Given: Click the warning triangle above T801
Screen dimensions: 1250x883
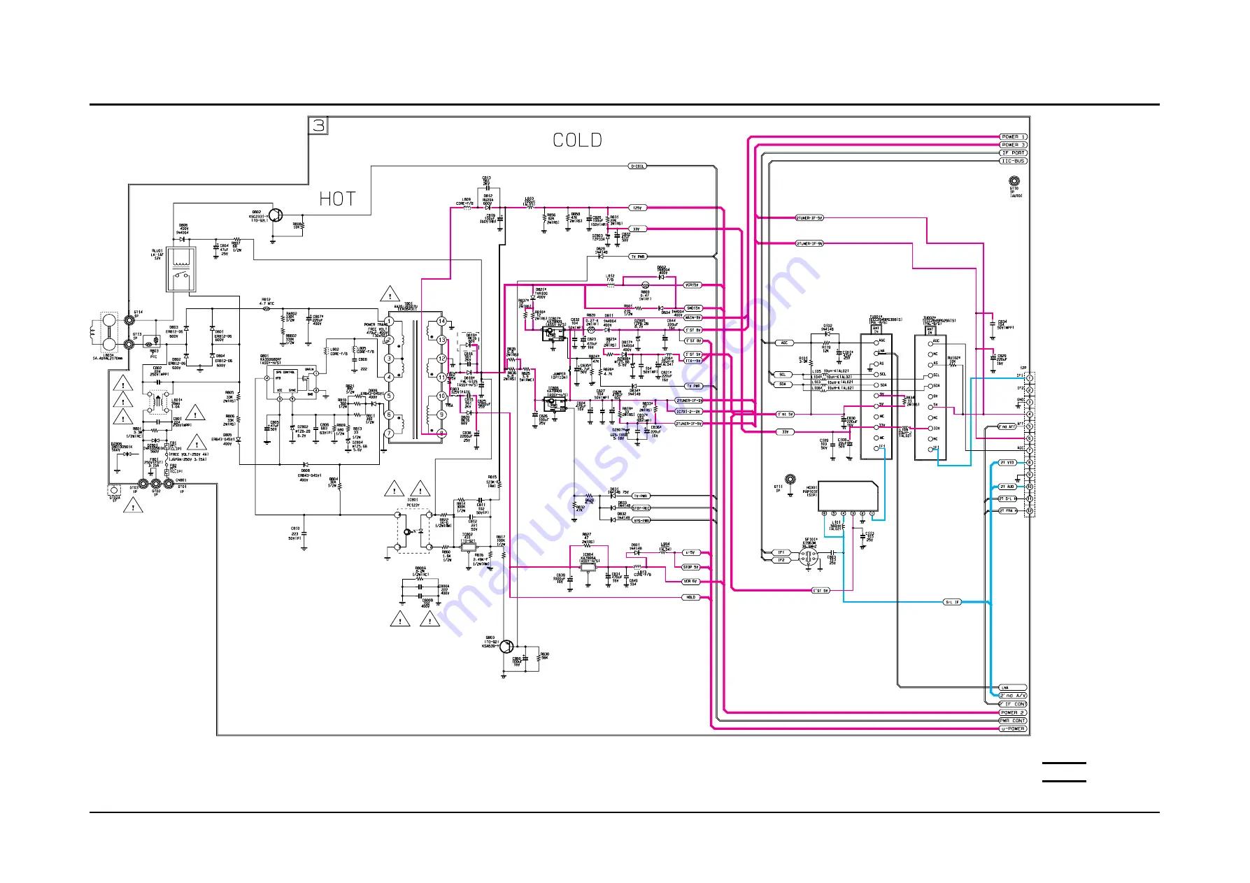Looking at the screenshot, I should [x=390, y=294].
